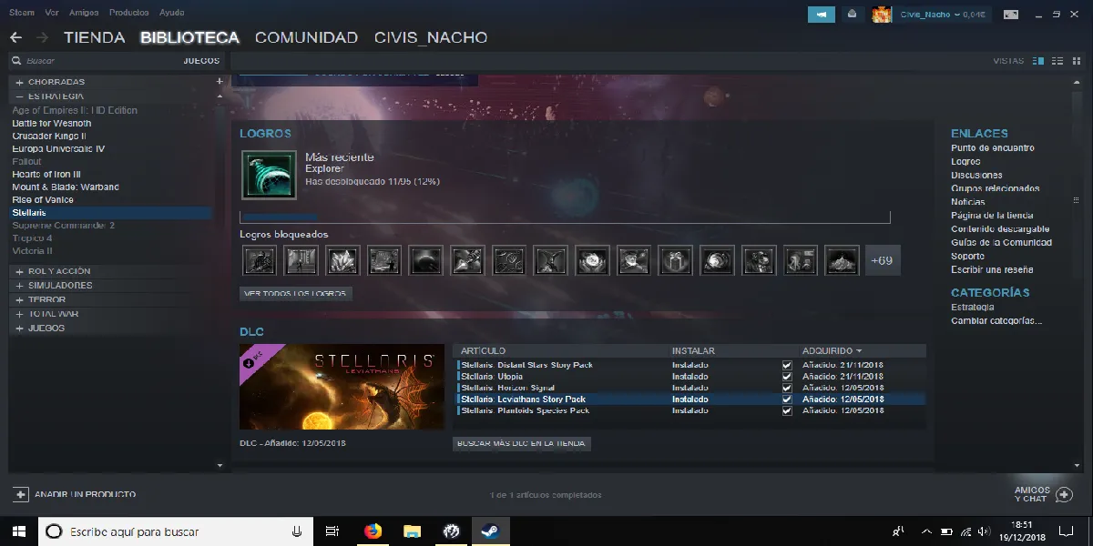Click the achievements progress bar
The height and width of the screenshot is (546, 1093).
565,217
